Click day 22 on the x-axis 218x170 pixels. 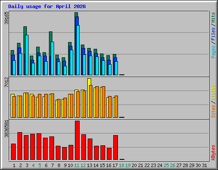click(x=147, y=165)
